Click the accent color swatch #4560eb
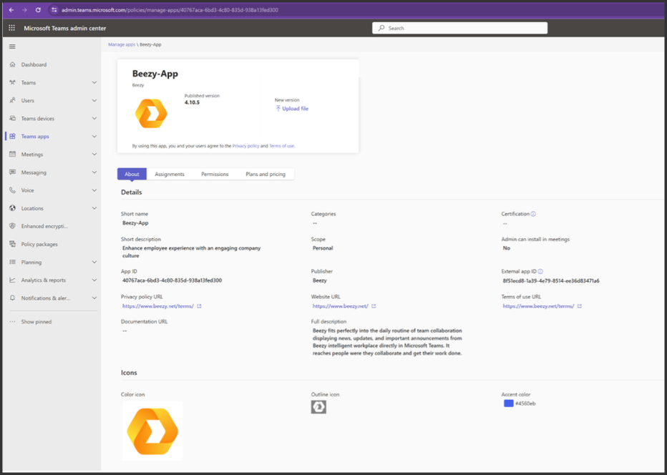Viewport: 667px width, 475px height. [x=508, y=403]
